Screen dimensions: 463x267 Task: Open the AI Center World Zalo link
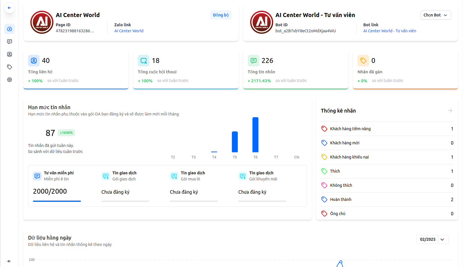129,31
